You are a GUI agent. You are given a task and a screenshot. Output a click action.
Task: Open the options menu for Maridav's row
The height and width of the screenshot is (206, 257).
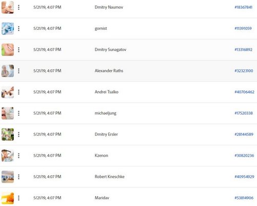coord(18,198)
